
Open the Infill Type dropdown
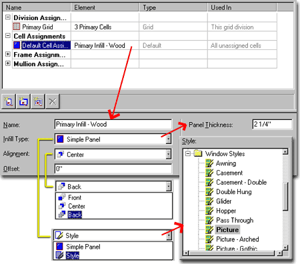point(169,139)
